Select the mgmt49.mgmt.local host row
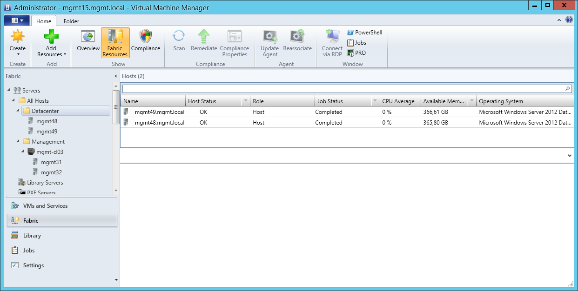Image resolution: width=578 pixels, height=291 pixels. (347, 112)
